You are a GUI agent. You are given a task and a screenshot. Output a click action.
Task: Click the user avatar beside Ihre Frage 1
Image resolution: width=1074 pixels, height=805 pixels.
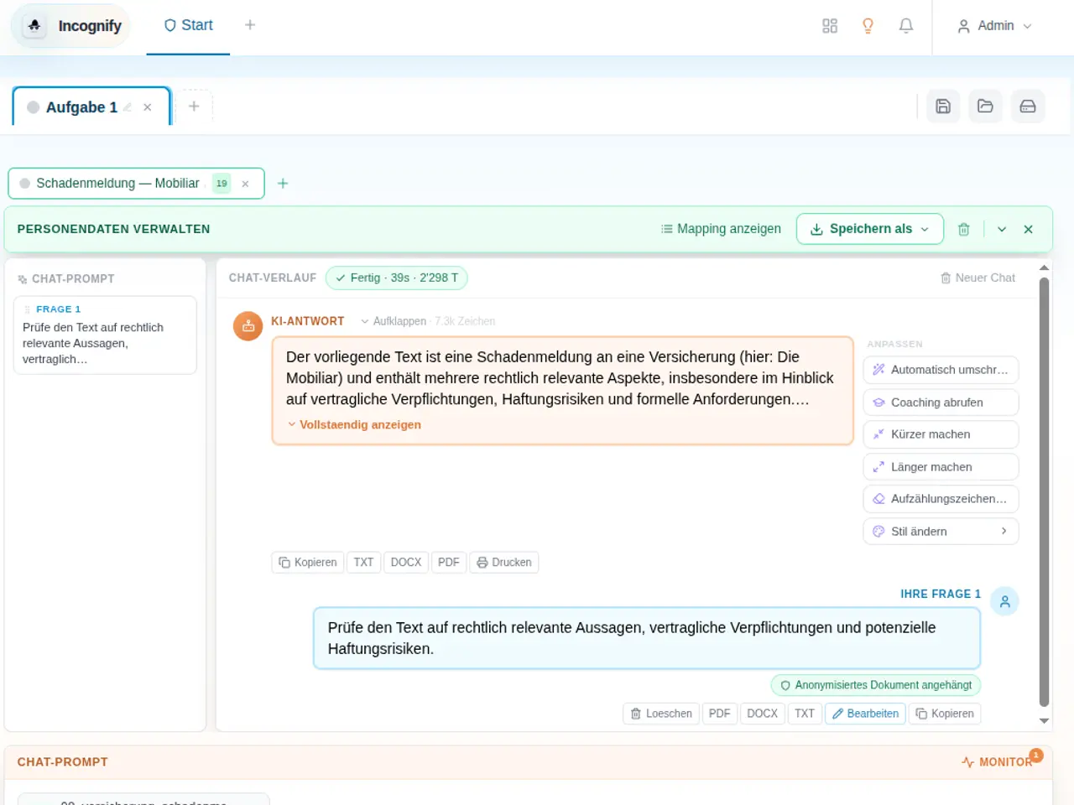[x=1004, y=601]
